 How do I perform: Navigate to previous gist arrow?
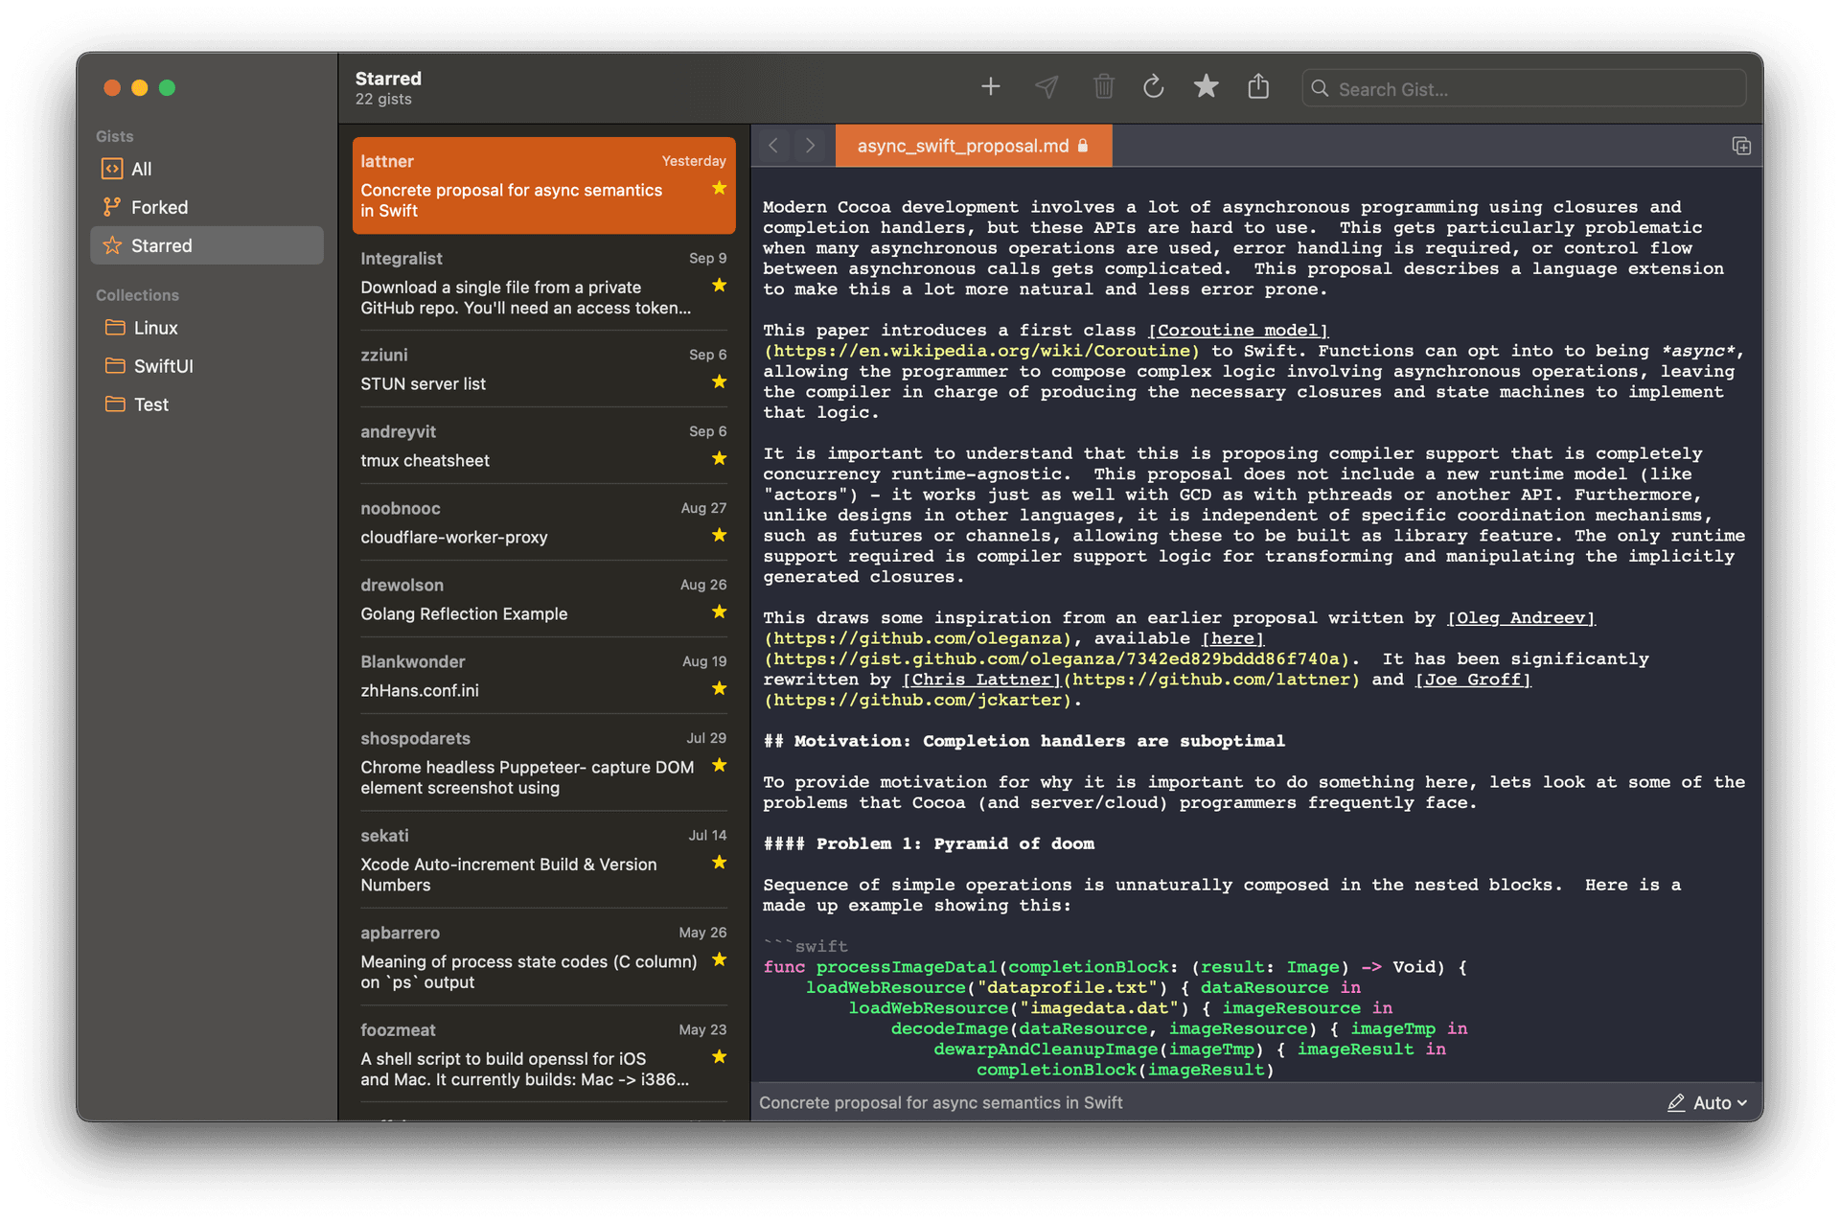coord(775,144)
